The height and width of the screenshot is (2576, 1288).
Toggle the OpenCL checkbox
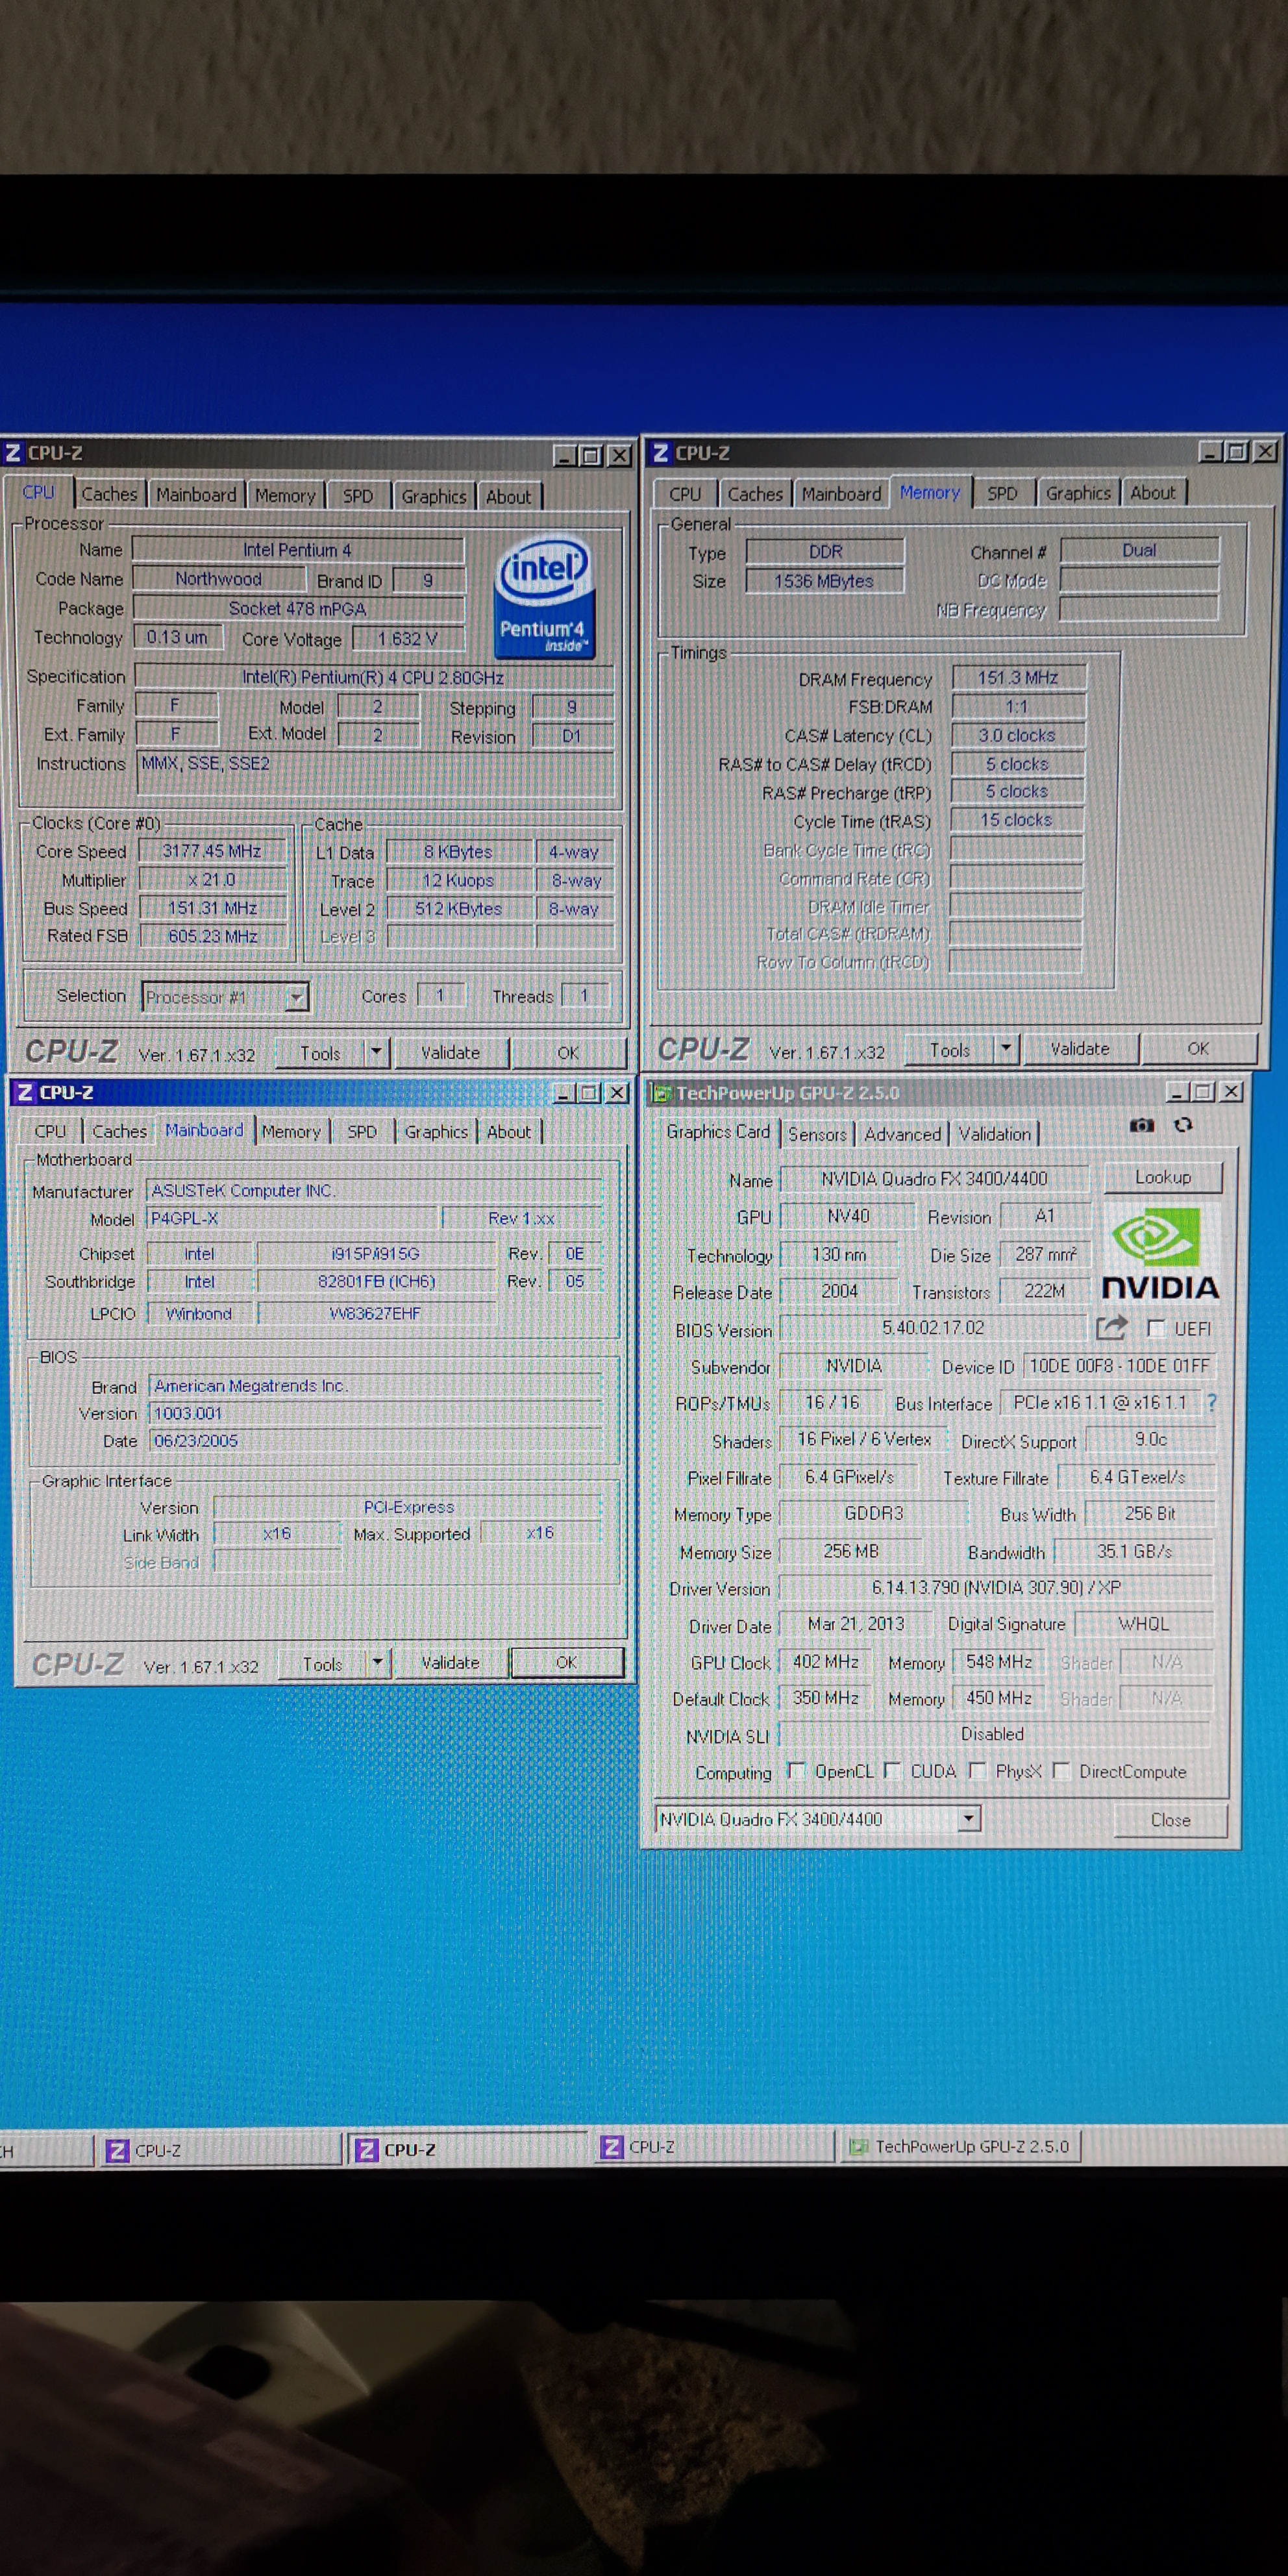pos(796,1771)
